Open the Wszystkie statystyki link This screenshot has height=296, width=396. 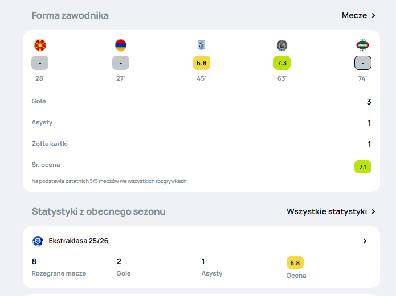click(327, 211)
